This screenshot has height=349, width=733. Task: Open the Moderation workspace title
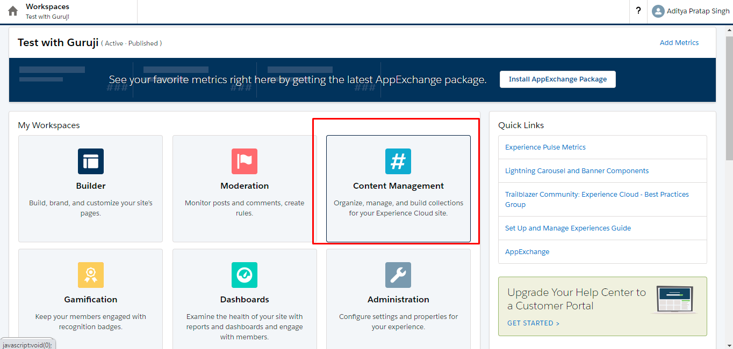point(245,186)
